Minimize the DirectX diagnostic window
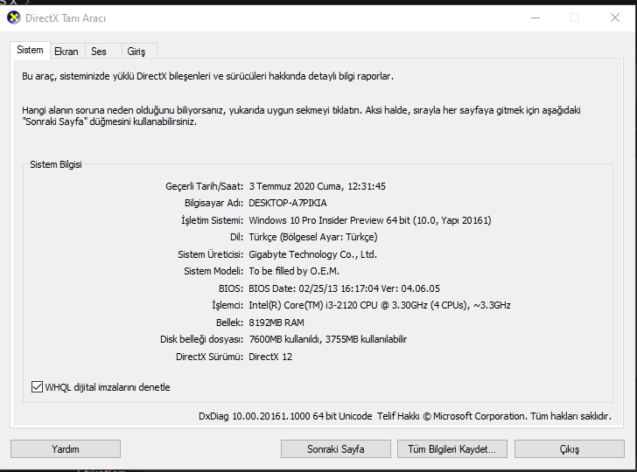 (x=534, y=17)
